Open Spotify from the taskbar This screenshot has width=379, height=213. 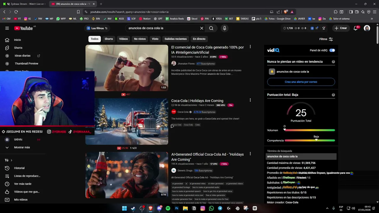click(x=168, y=208)
